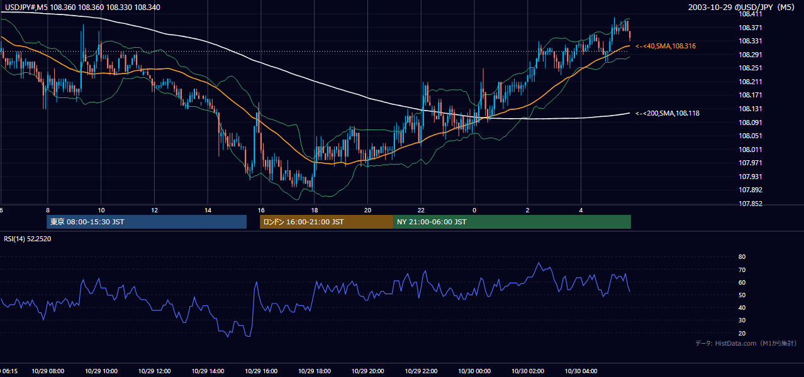Click hour marker 10 under price chart
The image size is (804, 377).
[x=101, y=210]
